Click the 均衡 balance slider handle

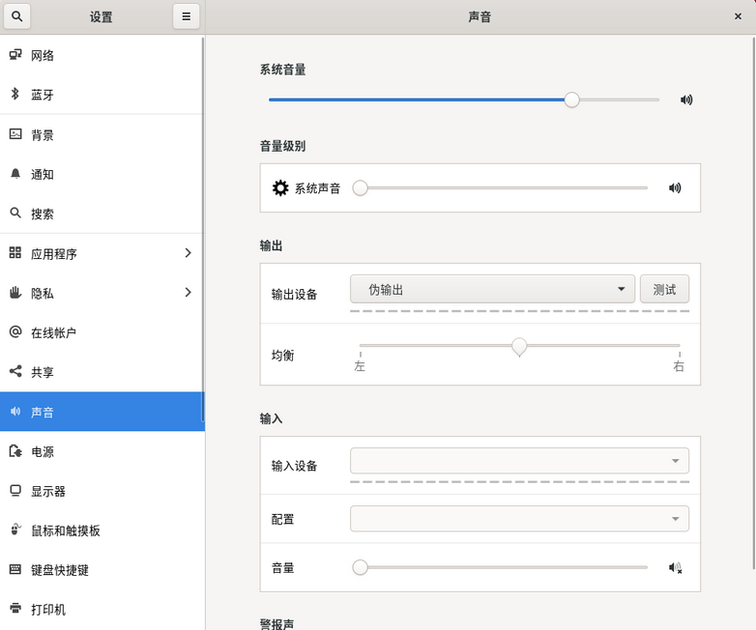click(x=519, y=345)
